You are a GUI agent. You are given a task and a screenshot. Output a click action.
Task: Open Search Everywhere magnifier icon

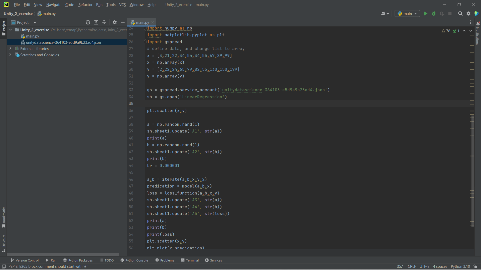460,14
